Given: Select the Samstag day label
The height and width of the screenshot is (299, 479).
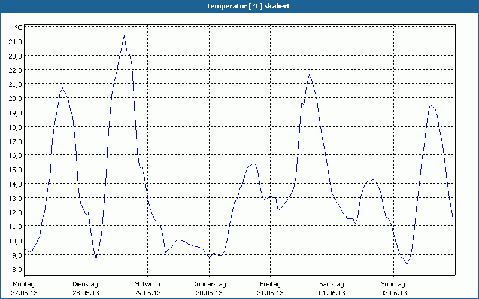Looking at the screenshot, I should pos(332,284).
